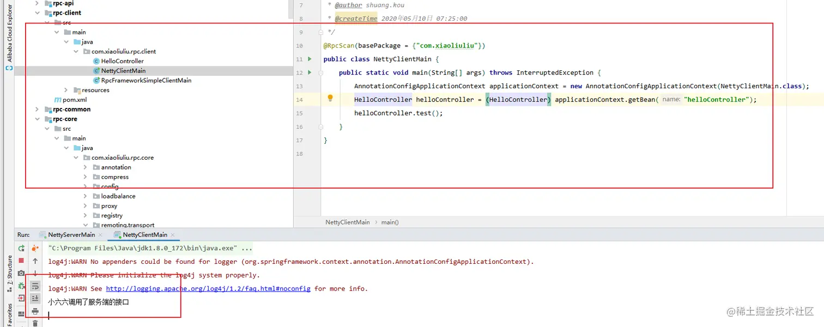The width and height of the screenshot is (824, 327).
Task: Click the Alibaba Cloud Explorer icon
Action: point(9,68)
